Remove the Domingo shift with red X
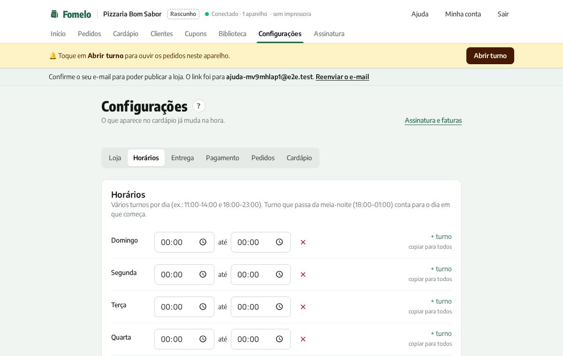Viewport: 563px width, 356px height. coord(303,242)
